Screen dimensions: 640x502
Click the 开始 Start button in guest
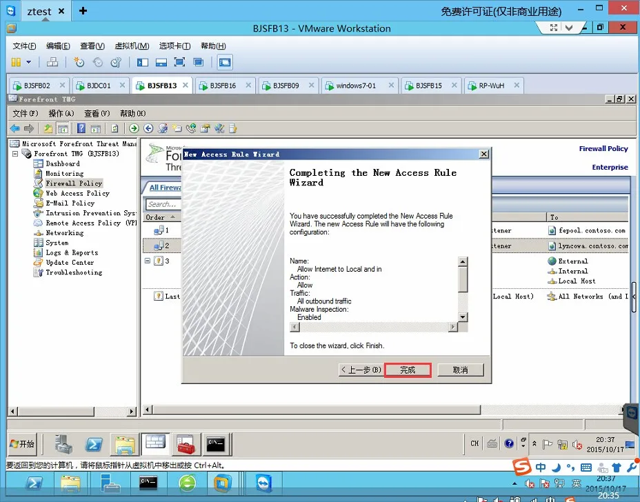23,444
